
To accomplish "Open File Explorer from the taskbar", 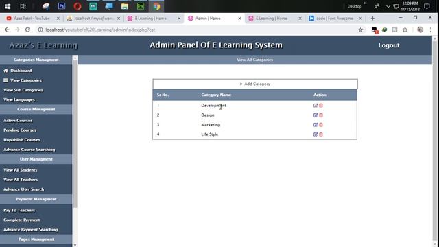I will tap(125, 6).
